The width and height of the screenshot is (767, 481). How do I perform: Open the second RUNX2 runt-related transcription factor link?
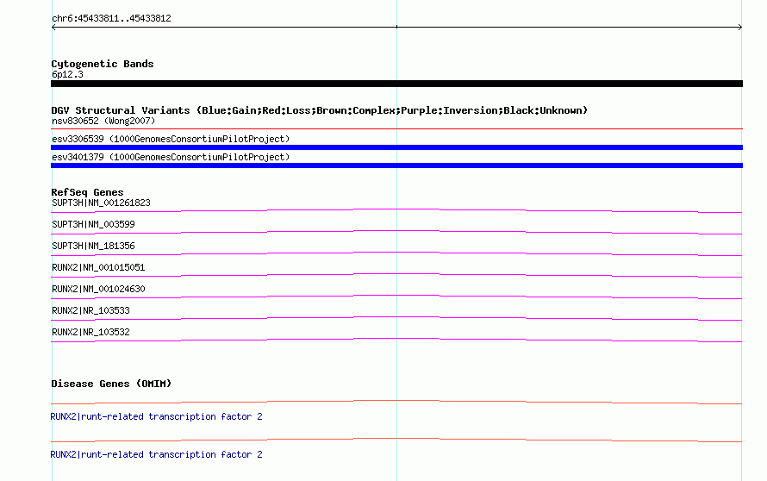pyautogui.click(x=156, y=454)
